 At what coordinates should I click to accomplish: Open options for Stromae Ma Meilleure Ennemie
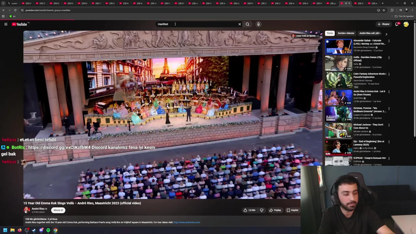tap(389, 109)
